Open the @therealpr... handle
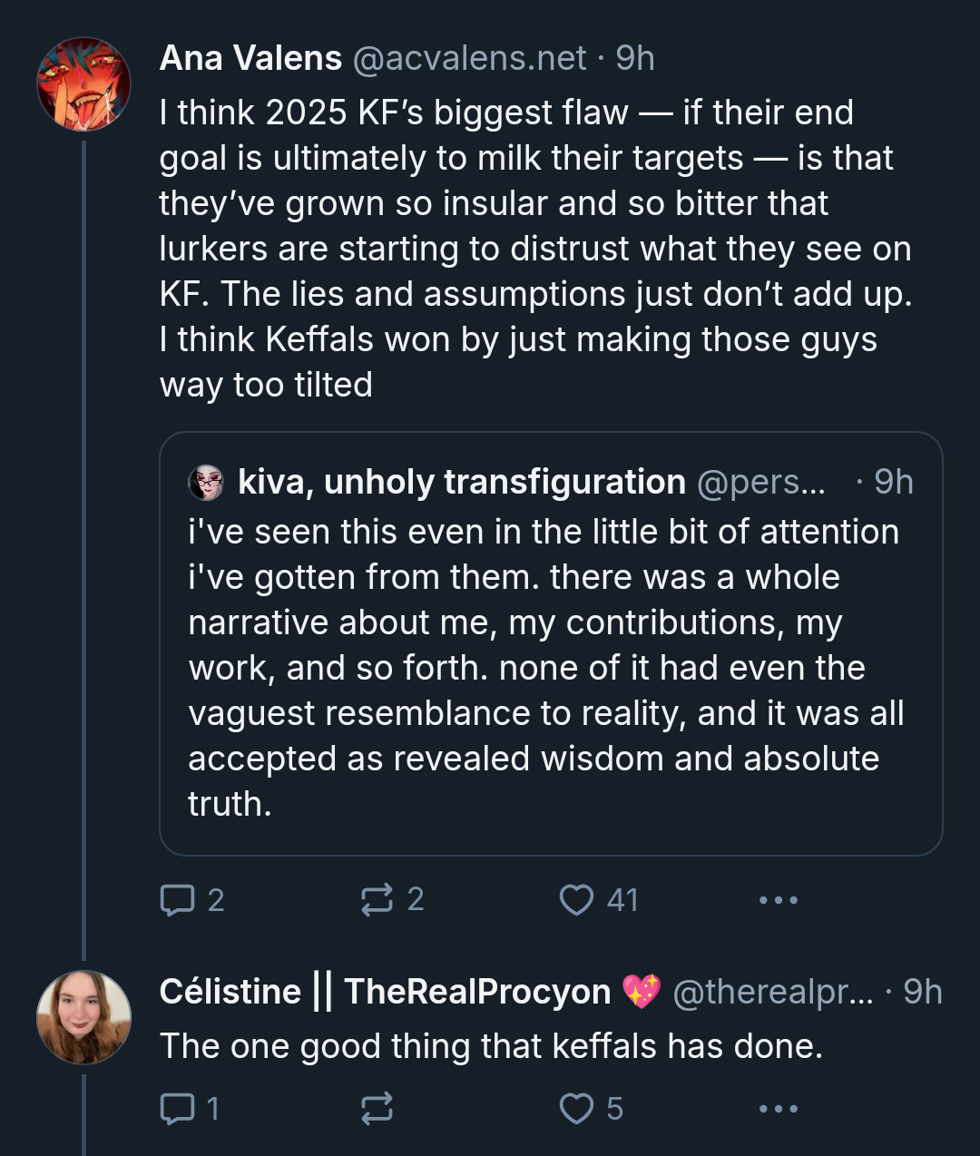The width and height of the screenshot is (980, 1156). click(x=773, y=992)
